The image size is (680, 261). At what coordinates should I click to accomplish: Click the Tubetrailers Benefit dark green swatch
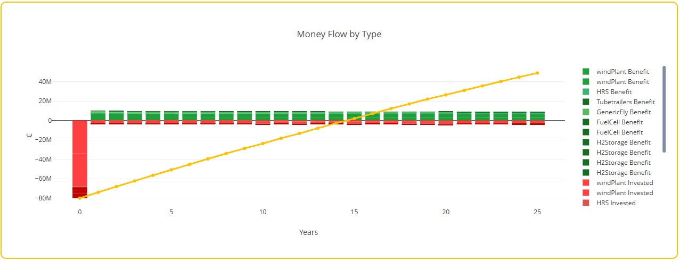[x=586, y=102]
